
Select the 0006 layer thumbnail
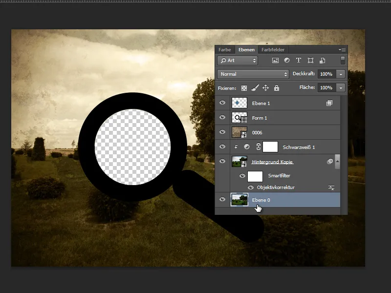[239, 132]
